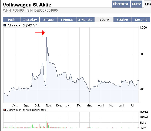Open the Übersicht tab
151x131 pixels.
coord(121,4)
